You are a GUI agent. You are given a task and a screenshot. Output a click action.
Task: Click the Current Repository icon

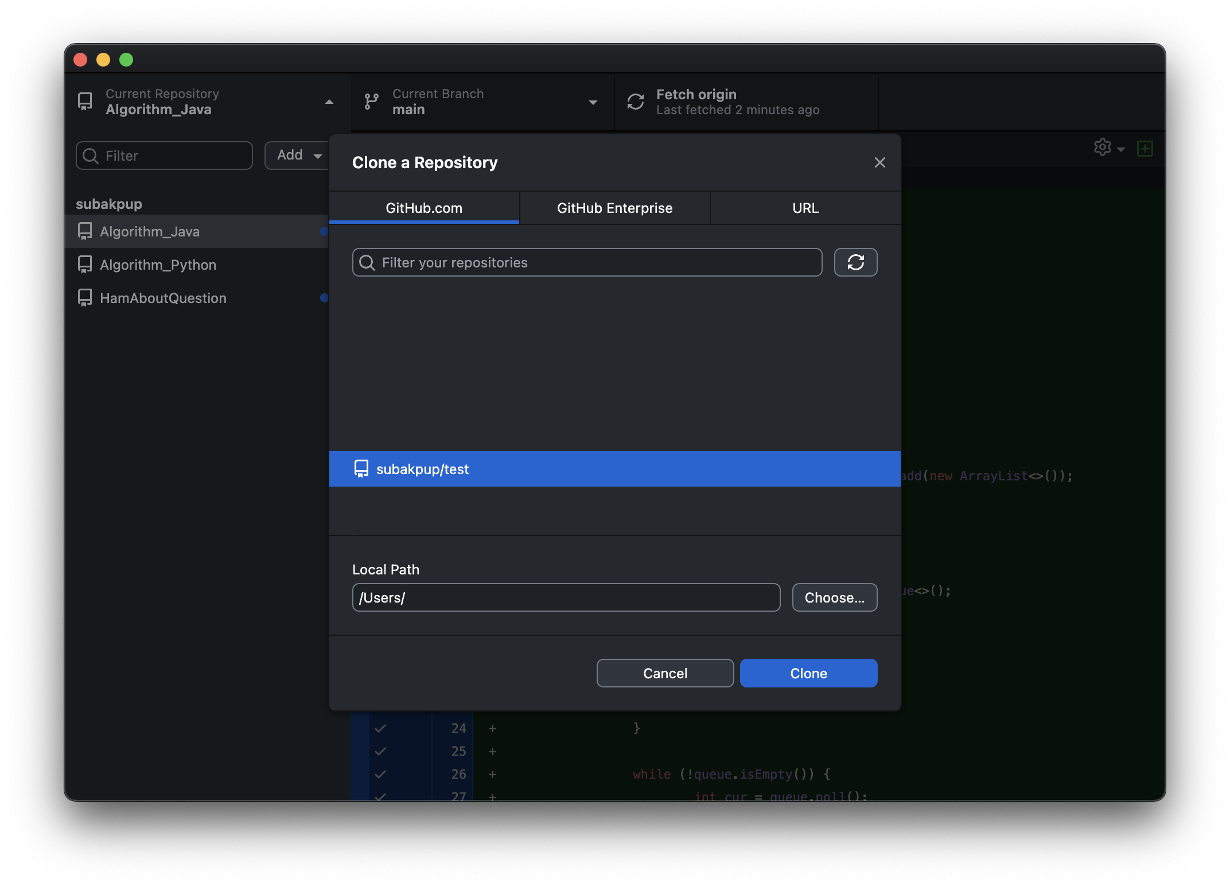tap(85, 102)
